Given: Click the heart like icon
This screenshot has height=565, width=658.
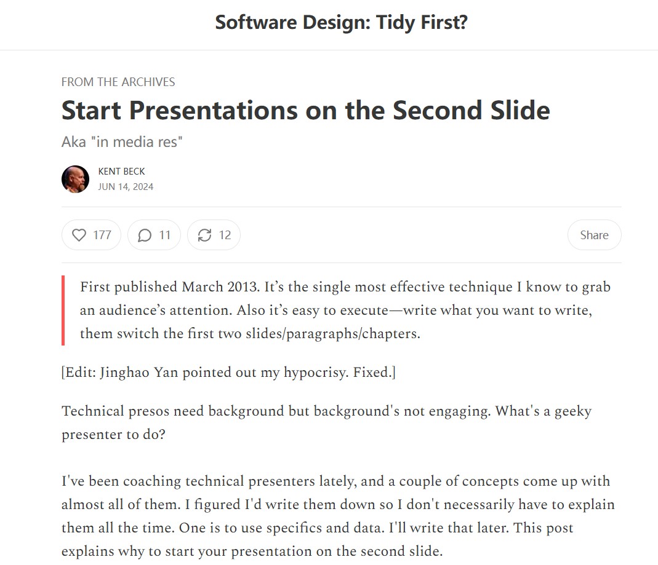Looking at the screenshot, I should [79, 235].
